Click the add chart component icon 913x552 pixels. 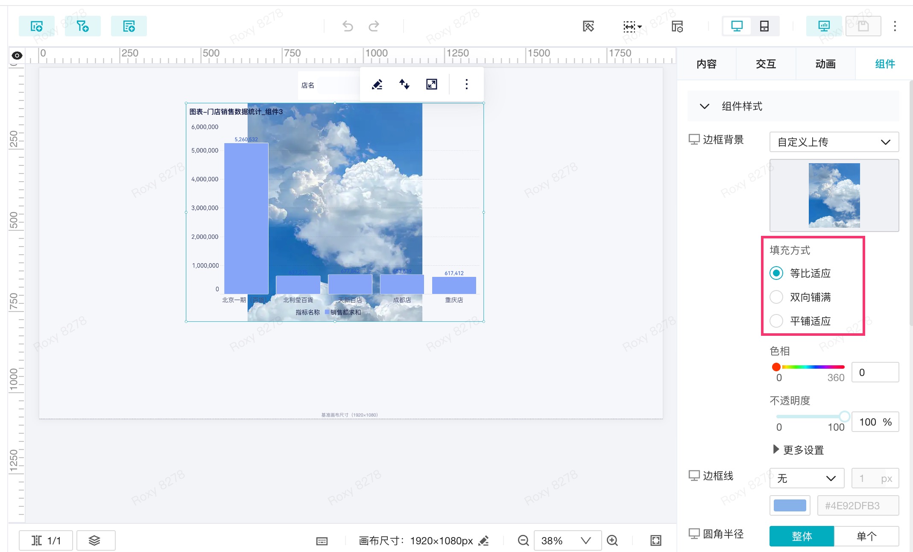37,26
